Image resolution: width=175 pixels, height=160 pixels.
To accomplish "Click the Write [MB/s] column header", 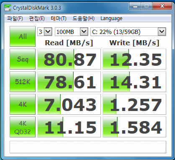I will [134, 43].
